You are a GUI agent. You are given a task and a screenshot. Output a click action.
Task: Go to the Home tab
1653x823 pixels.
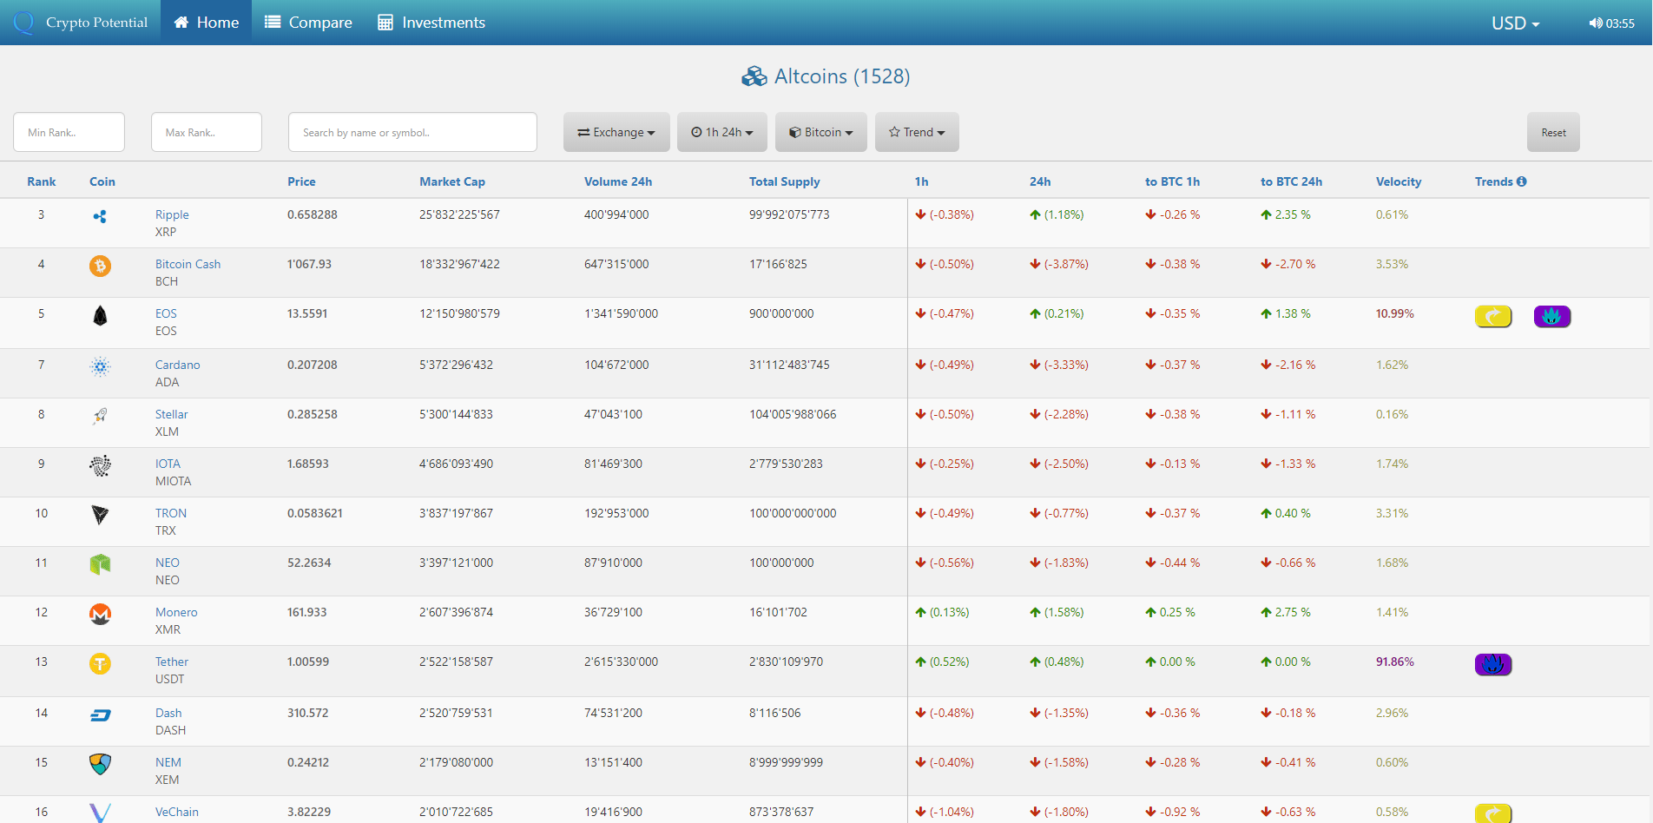[207, 23]
